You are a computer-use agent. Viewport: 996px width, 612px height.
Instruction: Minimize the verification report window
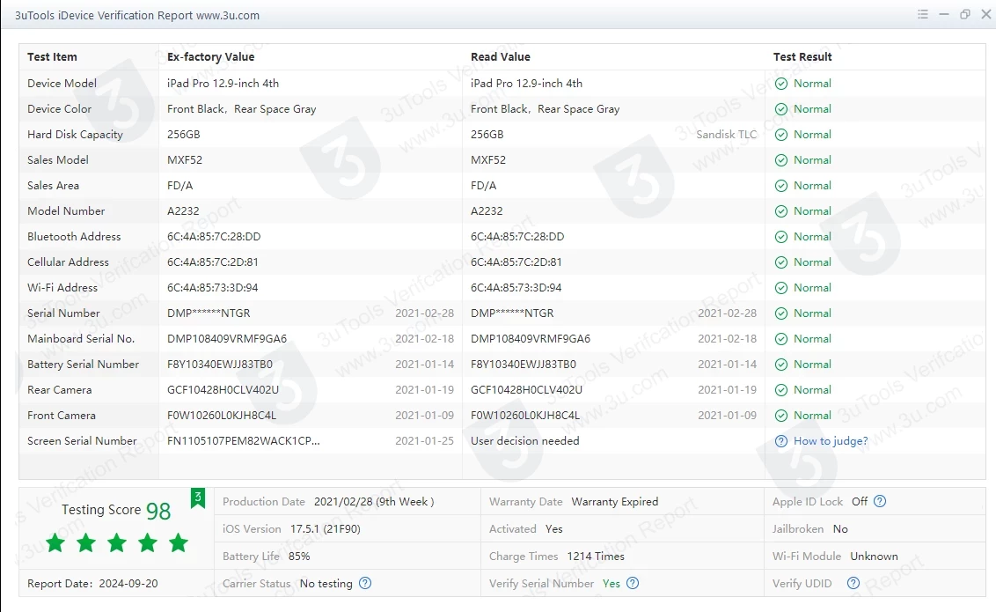pos(944,14)
